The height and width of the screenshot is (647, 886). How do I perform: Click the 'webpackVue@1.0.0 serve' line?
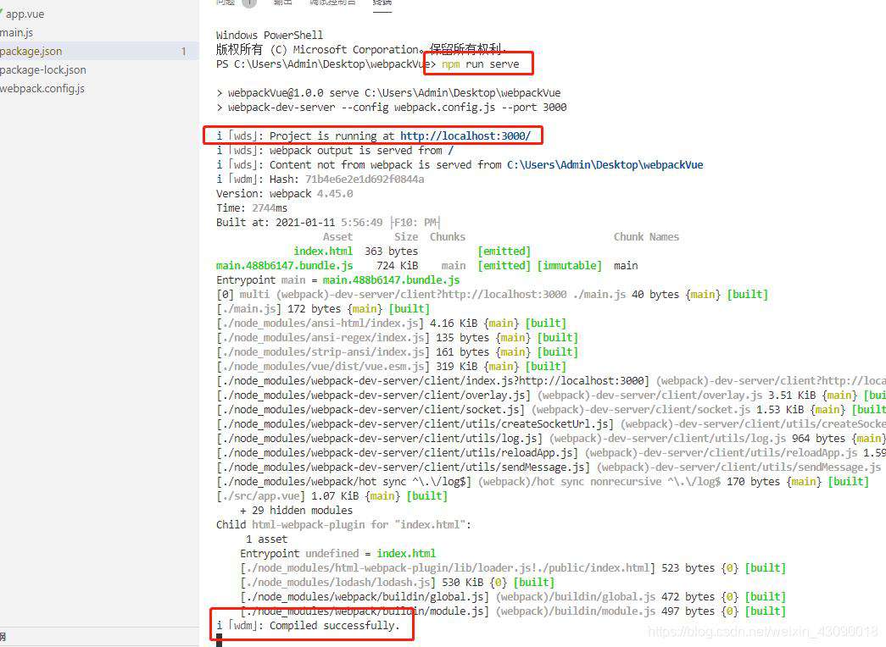click(388, 92)
